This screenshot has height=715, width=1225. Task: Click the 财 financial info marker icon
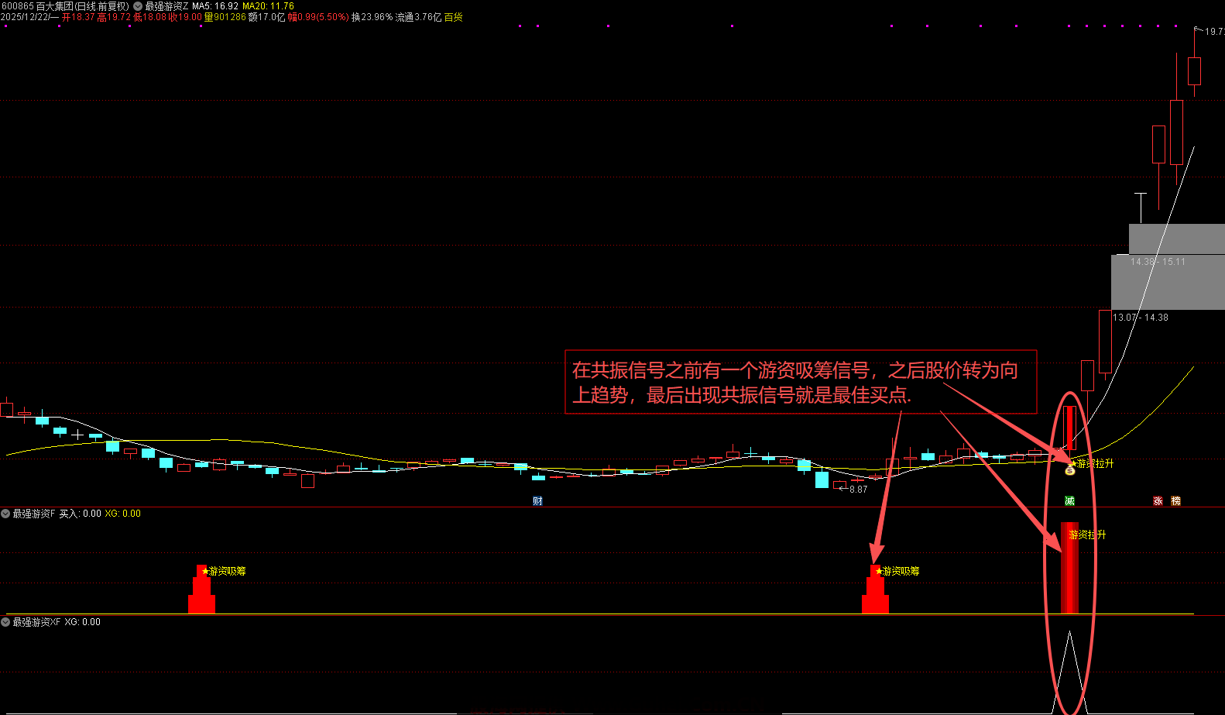tap(537, 501)
